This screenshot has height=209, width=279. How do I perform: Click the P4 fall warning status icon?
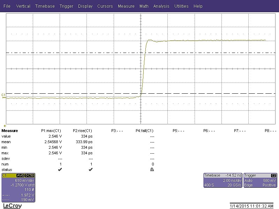click(x=152, y=169)
